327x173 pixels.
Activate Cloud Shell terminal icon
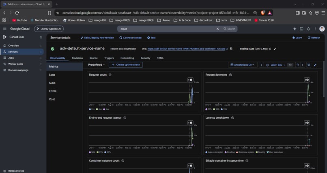pyautogui.click(x=301, y=29)
